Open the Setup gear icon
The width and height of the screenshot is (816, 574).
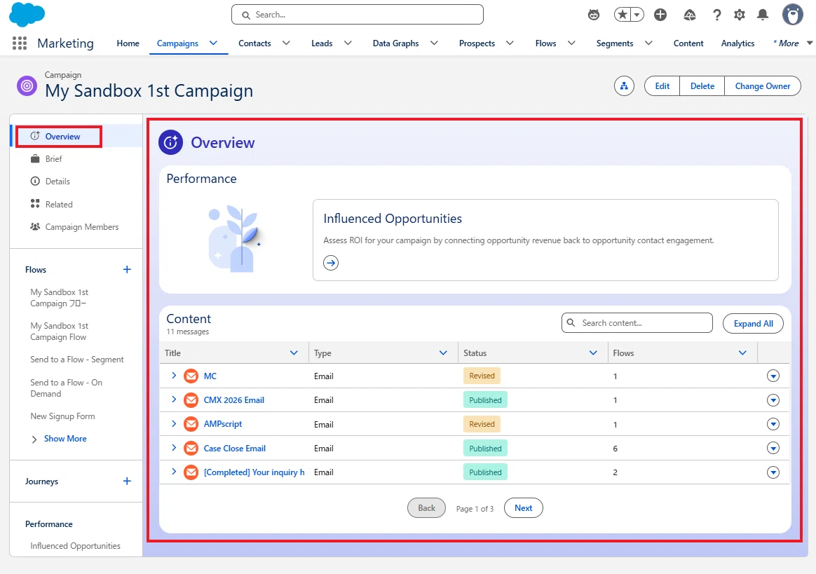click(740, 15)
